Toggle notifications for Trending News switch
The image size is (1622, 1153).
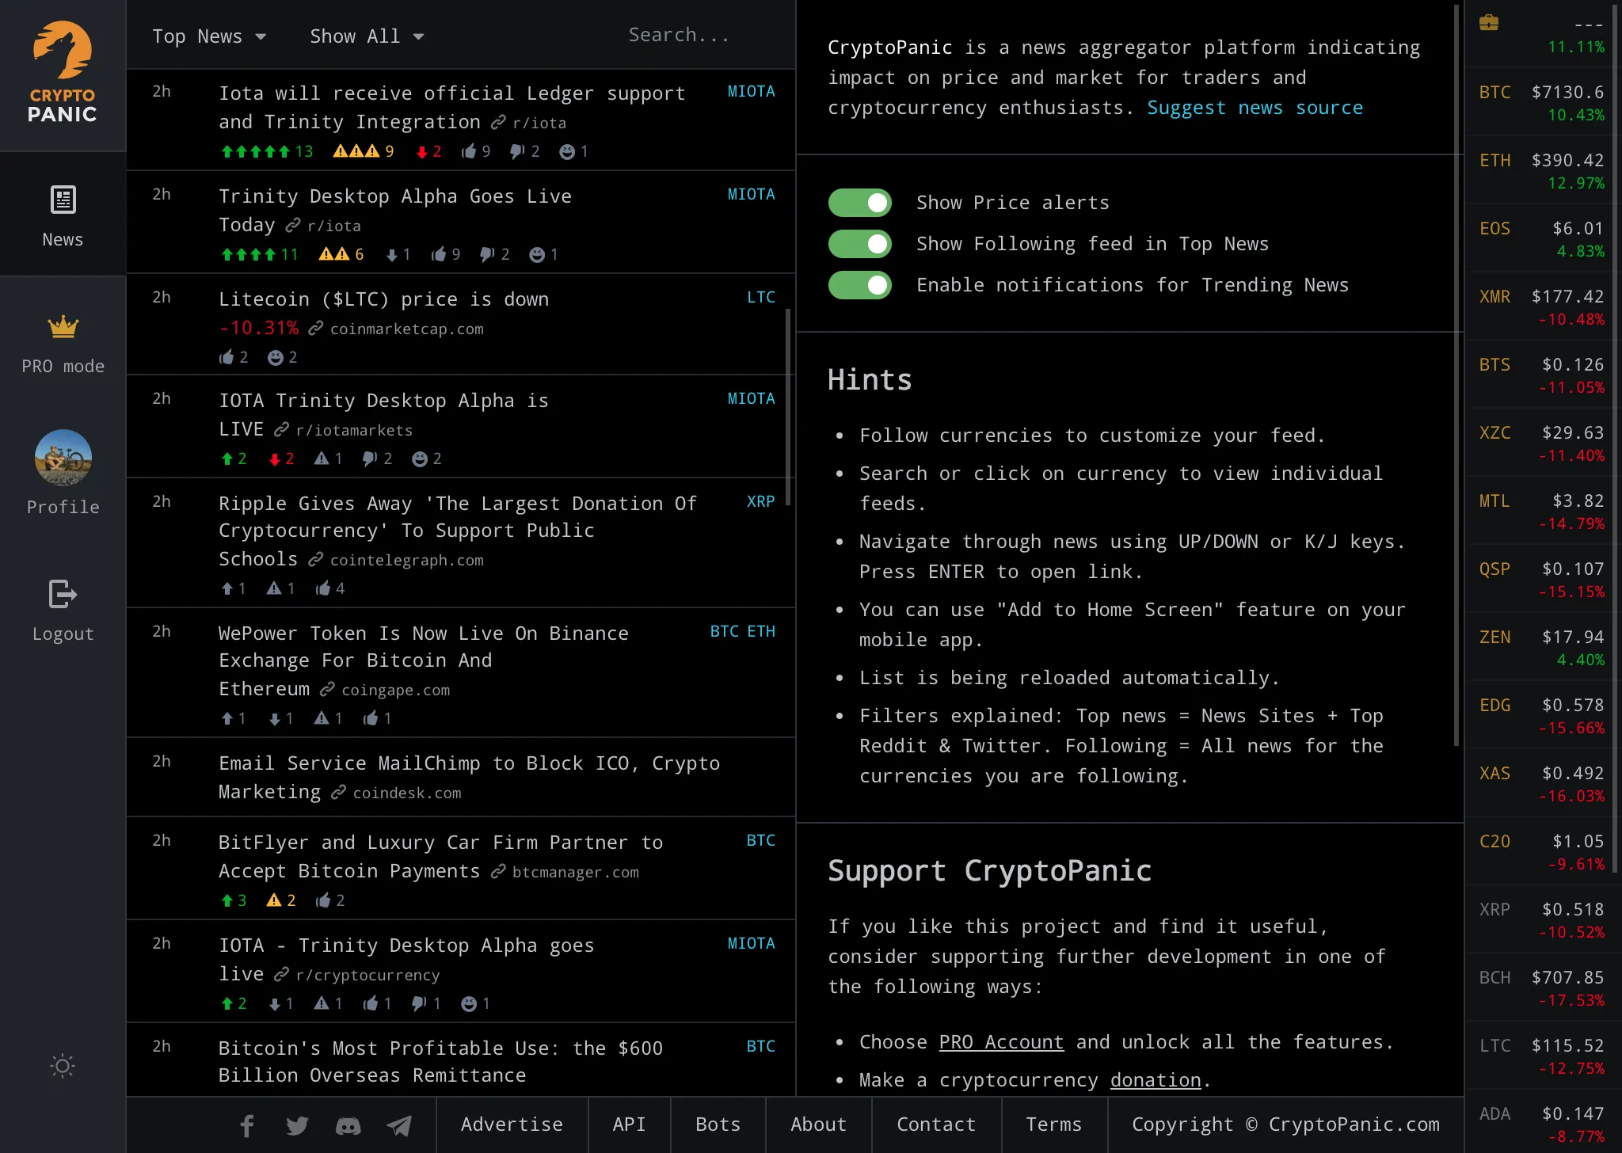pos(859,285)
